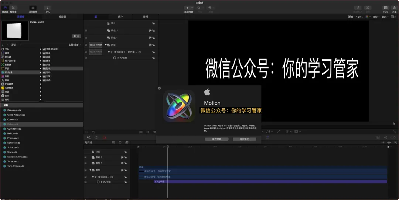Click the 应用 Apply button
The height and width of the screenshot is (200, 399).
(x=76, y=36)
